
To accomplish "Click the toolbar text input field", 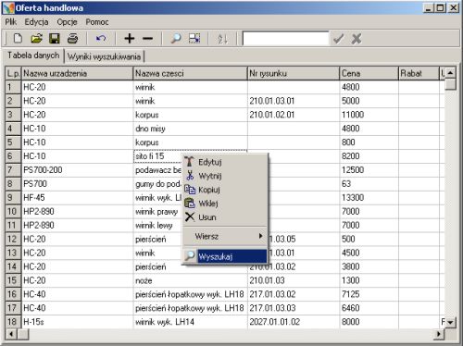I will tap(285, 39).
